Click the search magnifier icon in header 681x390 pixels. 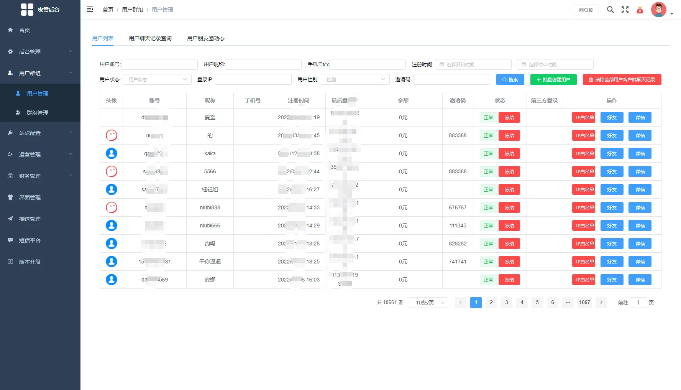(x=610, y=10)
